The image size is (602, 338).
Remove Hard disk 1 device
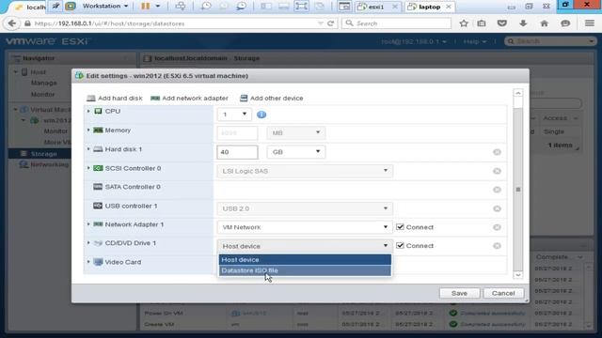tap(497, 152)
